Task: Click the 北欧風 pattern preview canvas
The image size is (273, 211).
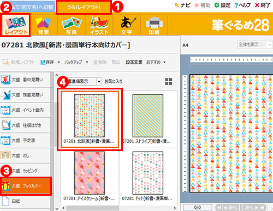Action: (x=231, y=134)
